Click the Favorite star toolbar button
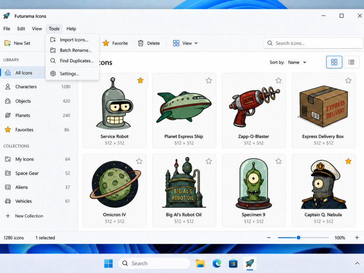This screenshot has width=364, height=273. [116, 43]
